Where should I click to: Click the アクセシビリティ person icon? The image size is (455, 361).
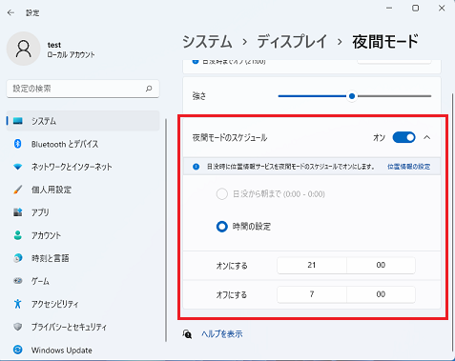point(18,304)
